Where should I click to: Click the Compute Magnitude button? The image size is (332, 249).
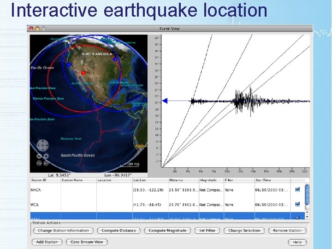[167, 231]
